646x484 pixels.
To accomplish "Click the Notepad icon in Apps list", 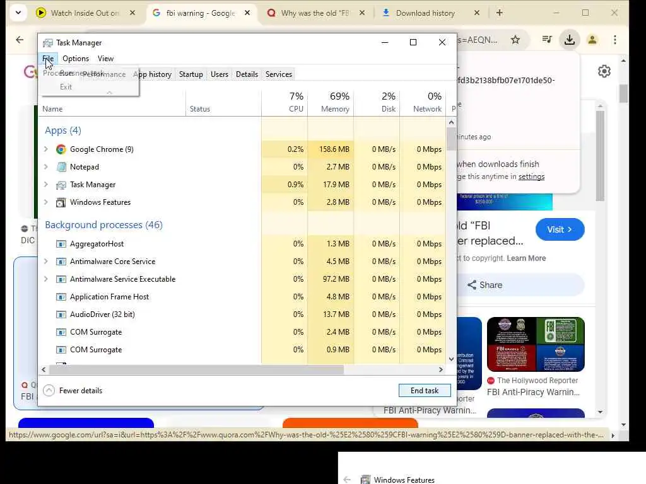I will [x=61, y=167].
